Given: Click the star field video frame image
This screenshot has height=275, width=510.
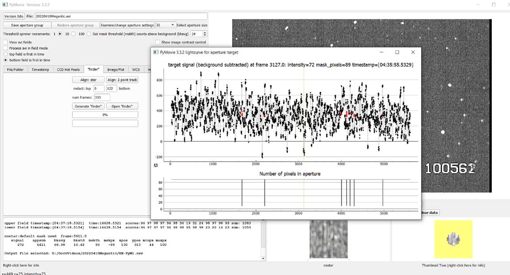Looking at the screenshot, I should [362, 105].
